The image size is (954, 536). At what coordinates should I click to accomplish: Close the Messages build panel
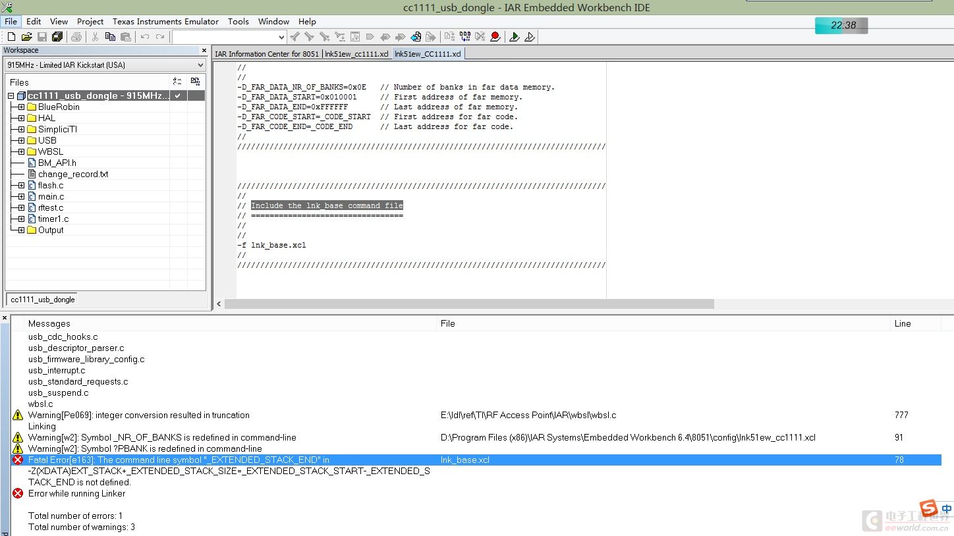[5, 318]
